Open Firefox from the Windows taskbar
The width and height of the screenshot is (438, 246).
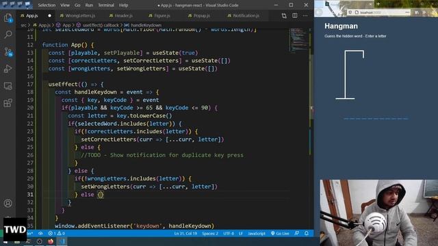[51, 241]
